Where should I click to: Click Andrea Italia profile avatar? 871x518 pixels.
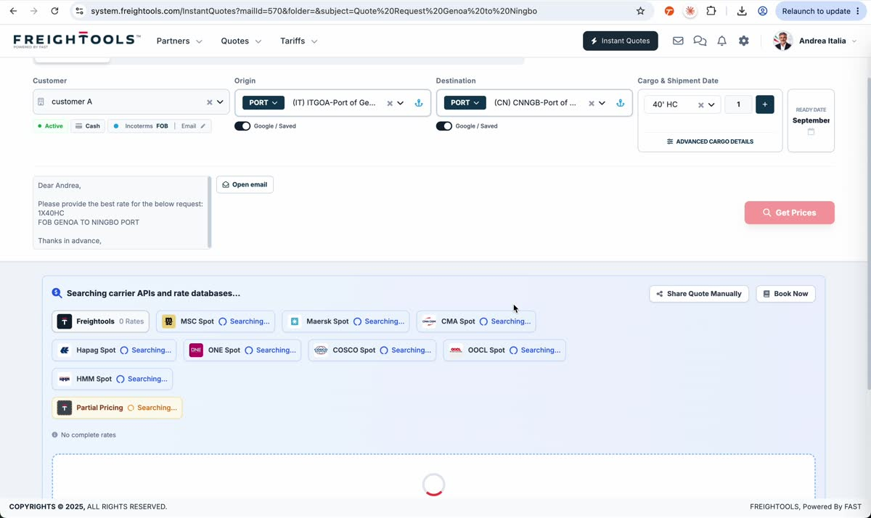[x=782, y=41]
